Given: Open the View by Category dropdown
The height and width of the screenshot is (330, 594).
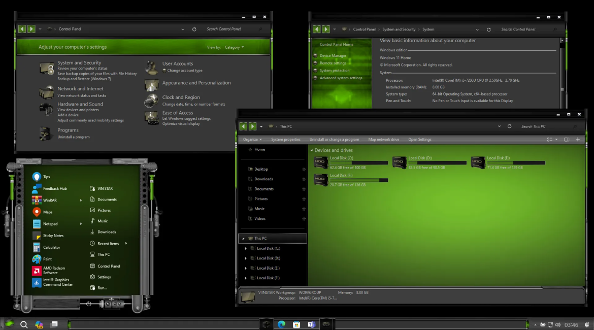Looking at the screenshot, I should tap(235, 47).
